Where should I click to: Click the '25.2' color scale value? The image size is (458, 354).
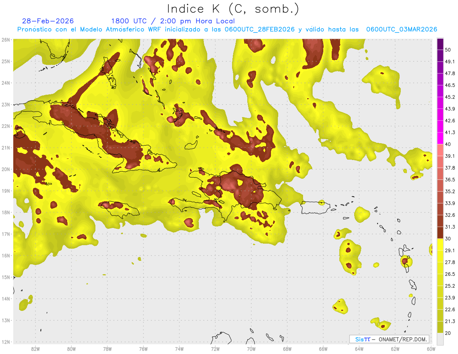450,286
